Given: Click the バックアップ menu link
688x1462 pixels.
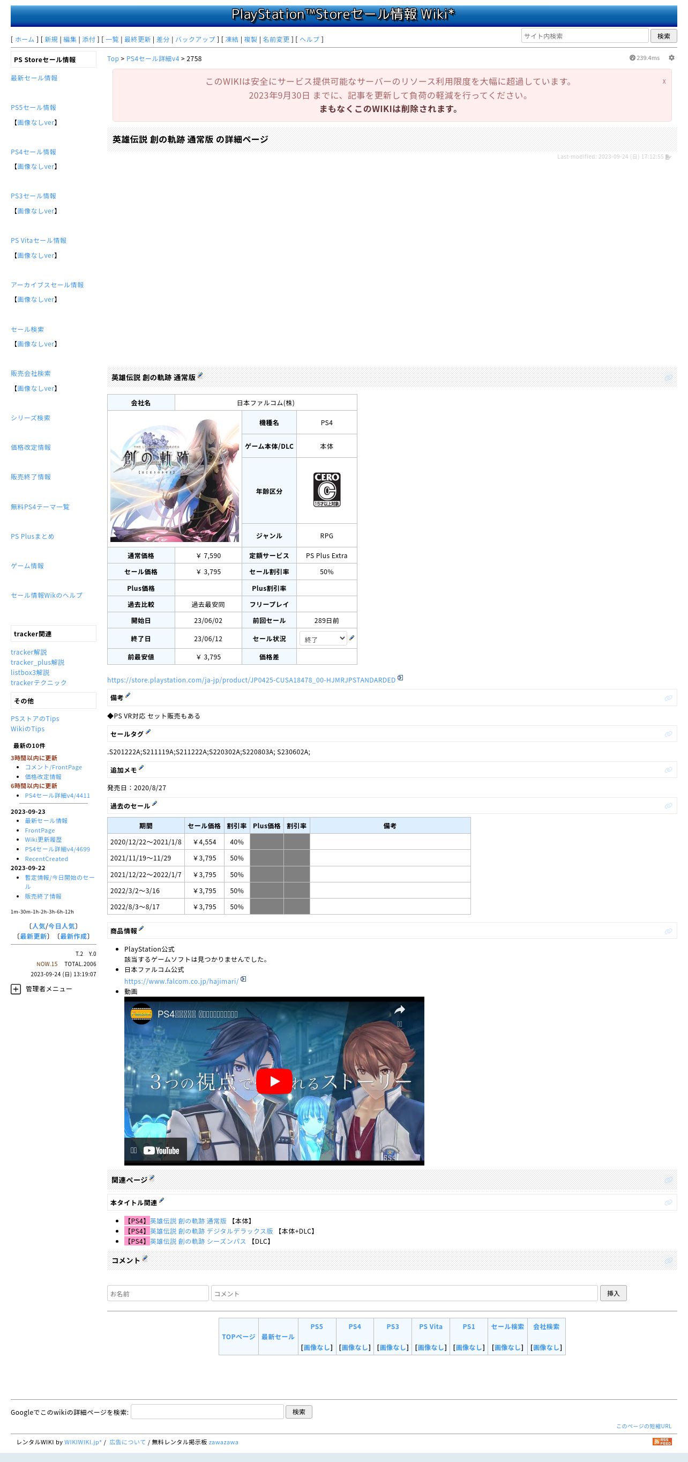Looking at the screenshot, I should coord(195,39).
